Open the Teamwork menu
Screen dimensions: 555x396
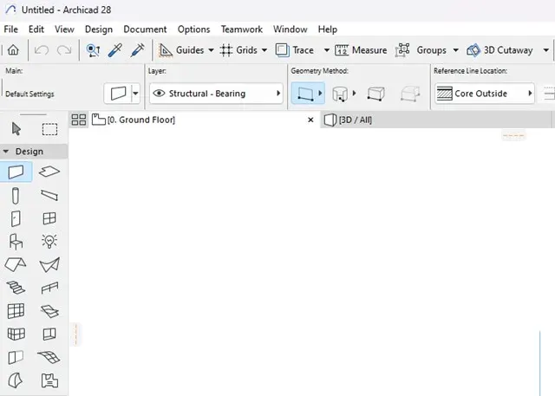(x=242, y=29)
